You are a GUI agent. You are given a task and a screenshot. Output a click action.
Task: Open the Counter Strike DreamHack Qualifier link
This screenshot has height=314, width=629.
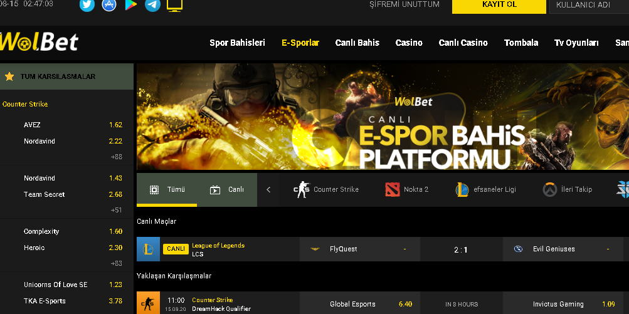tap(221, 304)
